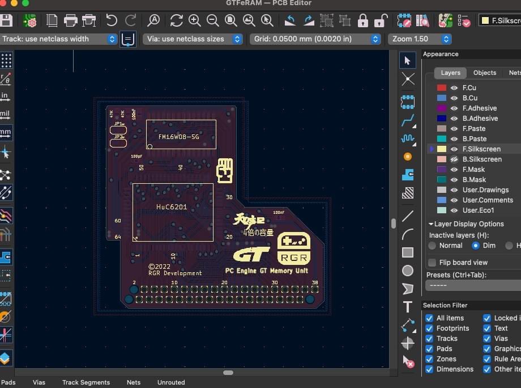Switch to the Objects tab
The height and width of the screenshot is (388, 521).
click(484, 73)
